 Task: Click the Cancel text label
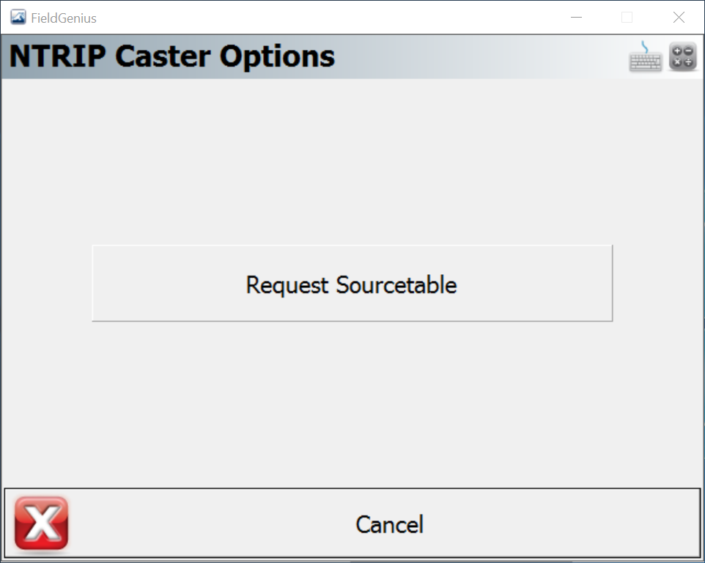pos(389,525)
